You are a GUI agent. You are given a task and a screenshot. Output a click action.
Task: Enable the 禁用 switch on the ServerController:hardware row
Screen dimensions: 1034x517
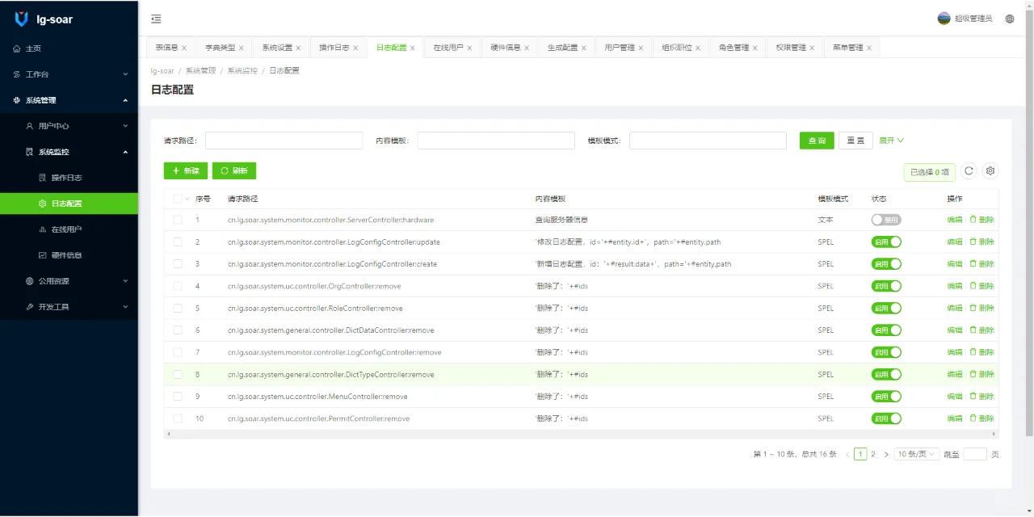click(887, 219)
